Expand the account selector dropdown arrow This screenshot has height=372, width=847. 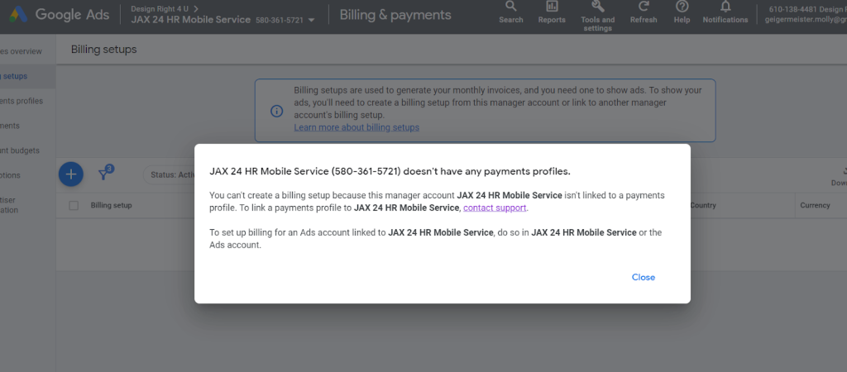click(311, 20)
